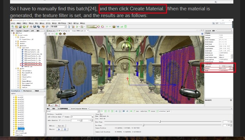
Task: Toggle the cursor option in composer toolbar
Action: point(151,111)
